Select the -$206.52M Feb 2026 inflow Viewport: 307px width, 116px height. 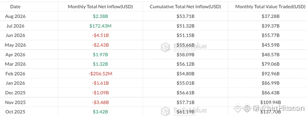coord(100,74)
